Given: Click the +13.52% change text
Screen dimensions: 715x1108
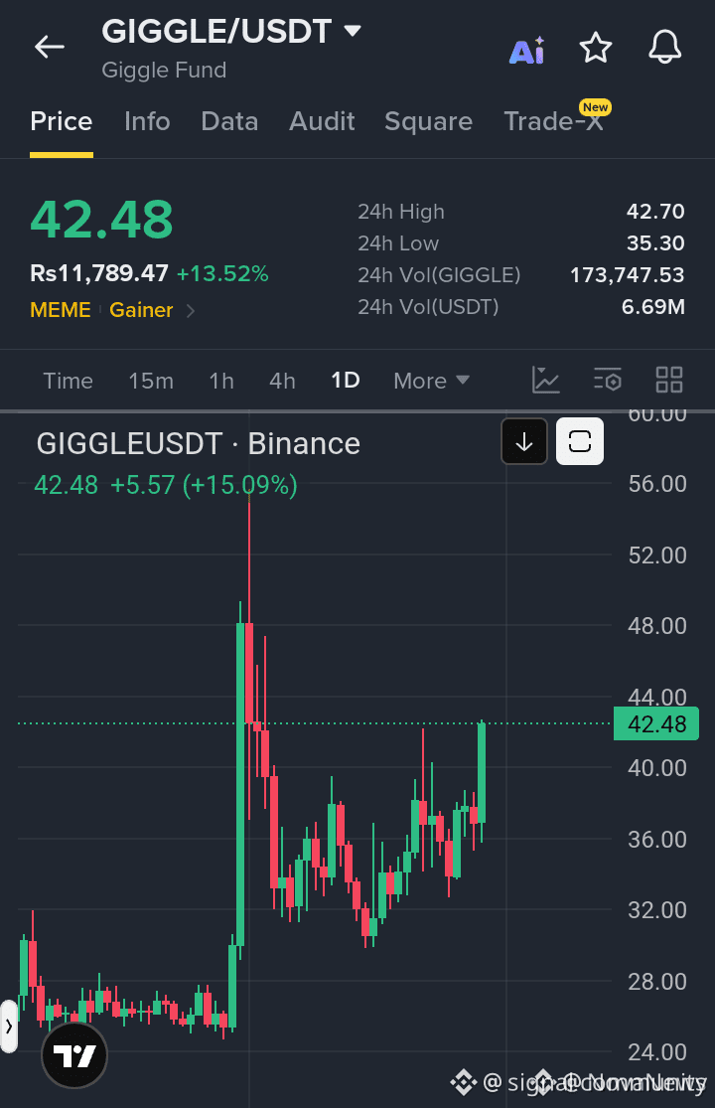Looking at the screenshot, I should (x=222, y=273).
